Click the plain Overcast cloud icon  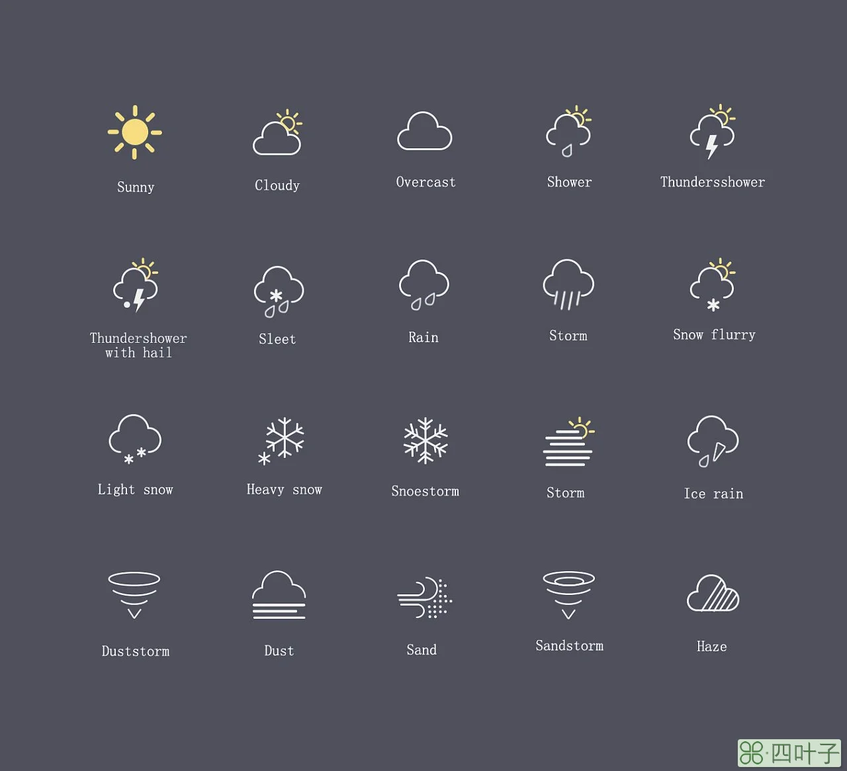point(425,130)
